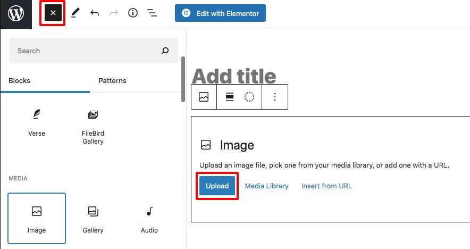The height and width of the screenshot is (249, 470).
Task: Click Edit with Elementor button
Action: [220, 13]
